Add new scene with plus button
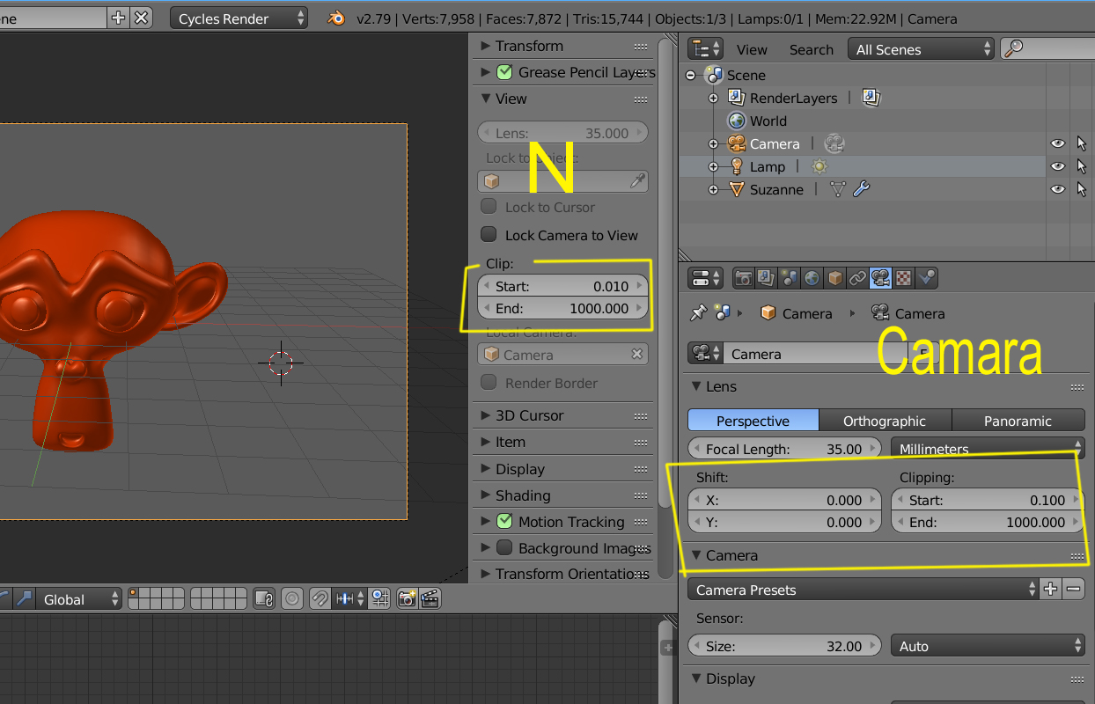Viewport: 1095px width, 704px height. [118, 18]
